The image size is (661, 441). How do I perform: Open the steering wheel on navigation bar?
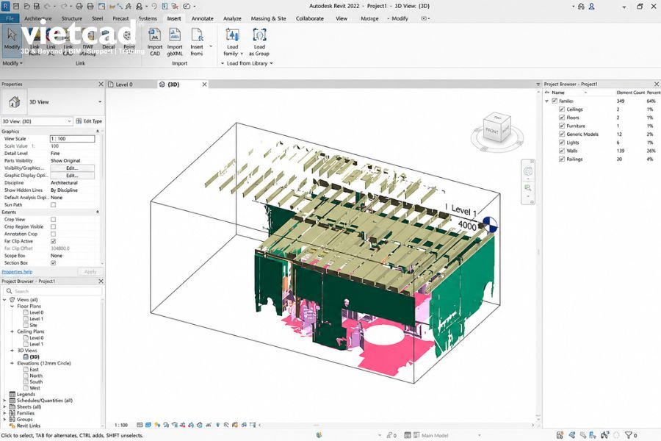point(528,171)
